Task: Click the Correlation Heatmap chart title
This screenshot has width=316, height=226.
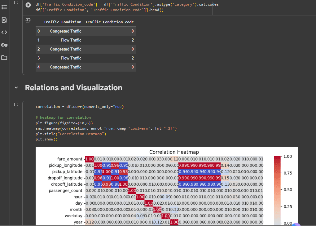Action: point(174,152)
